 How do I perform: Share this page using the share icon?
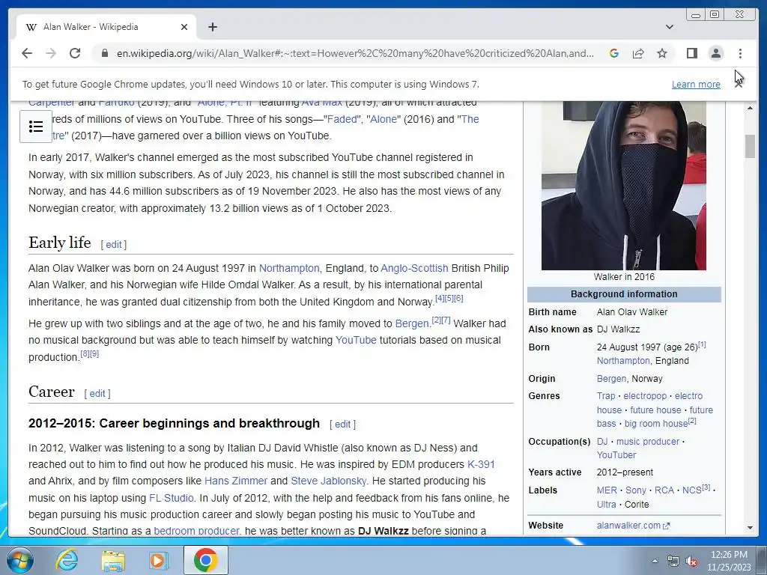[x=638, y=53]
